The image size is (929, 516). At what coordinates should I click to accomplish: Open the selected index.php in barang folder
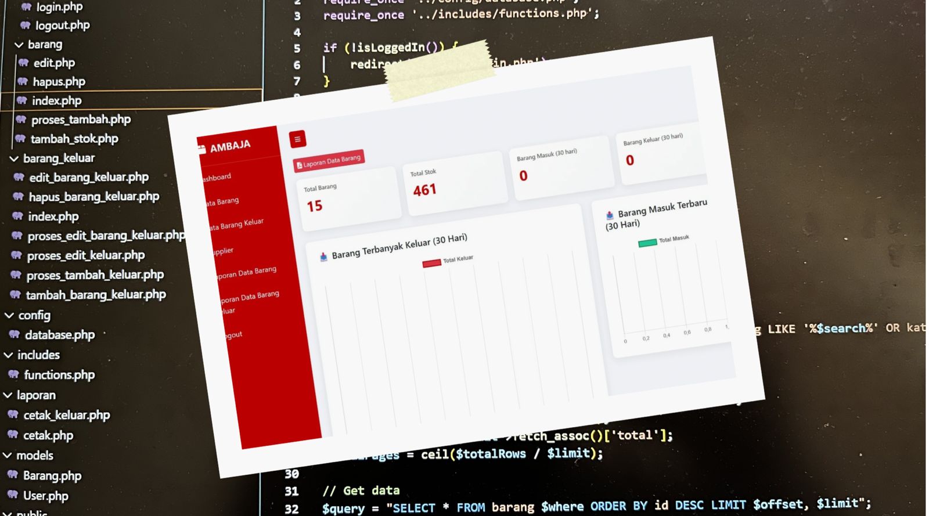point(56,100)
